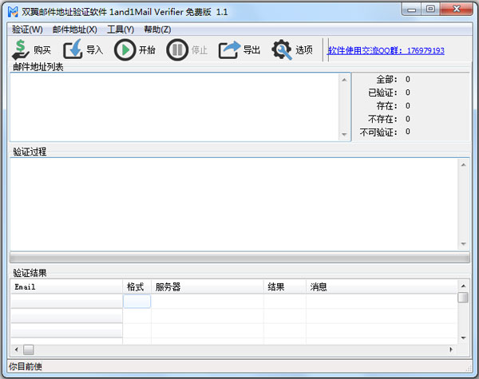Open the 邮件地址(X) menu

[x=74, y=30]
